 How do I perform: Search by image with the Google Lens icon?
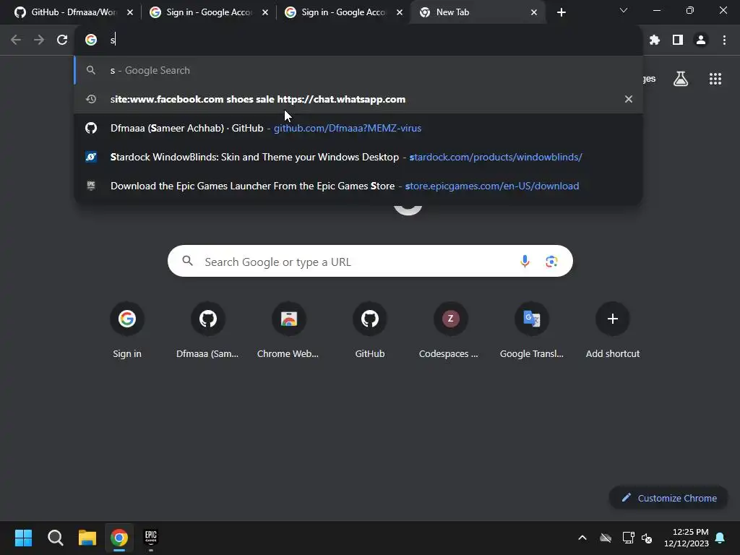click(x=551, y=261)
